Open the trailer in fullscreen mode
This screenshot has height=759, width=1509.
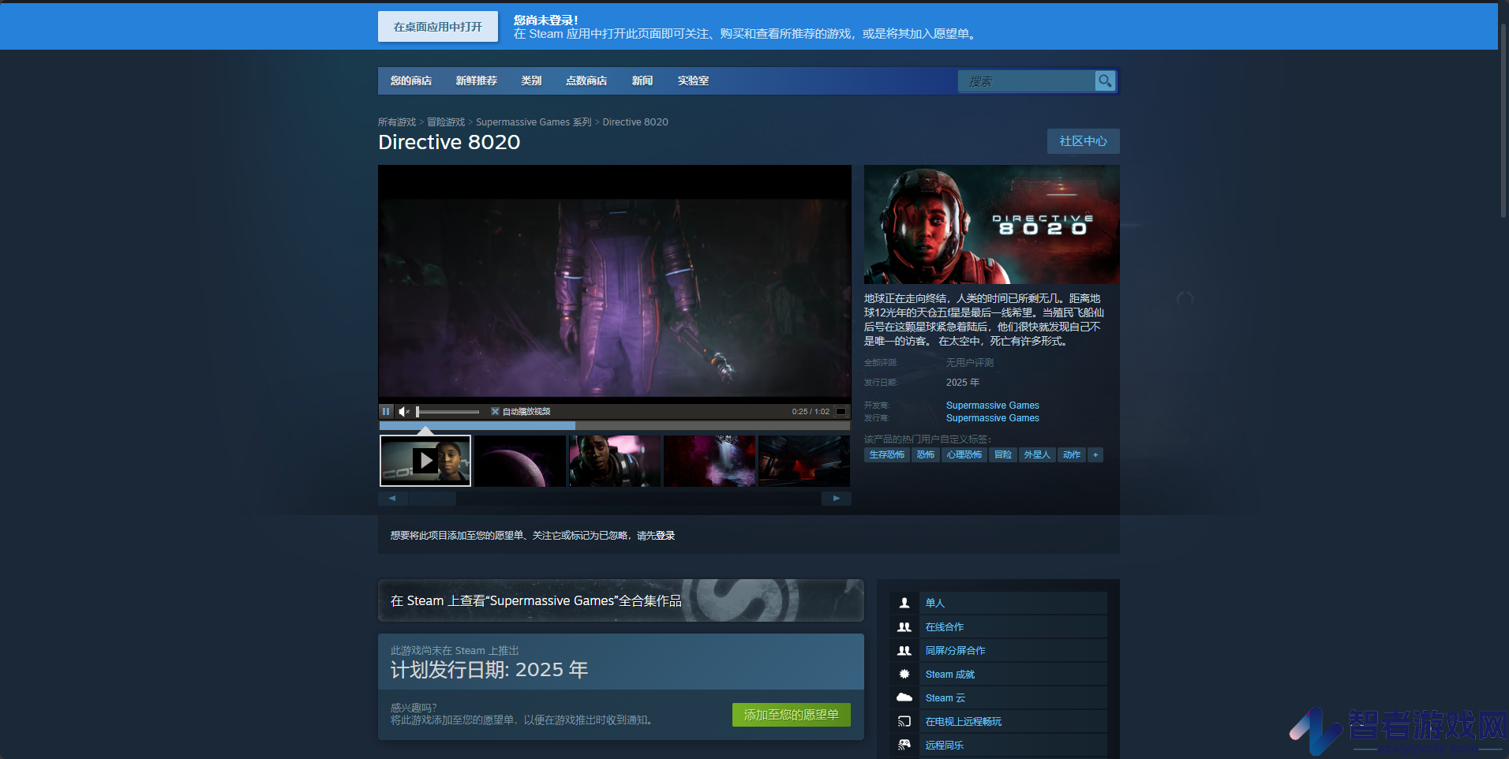click(x=841, y=411)
